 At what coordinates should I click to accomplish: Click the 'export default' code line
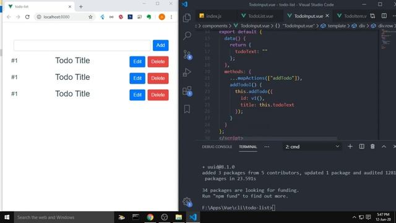point(240,32)
